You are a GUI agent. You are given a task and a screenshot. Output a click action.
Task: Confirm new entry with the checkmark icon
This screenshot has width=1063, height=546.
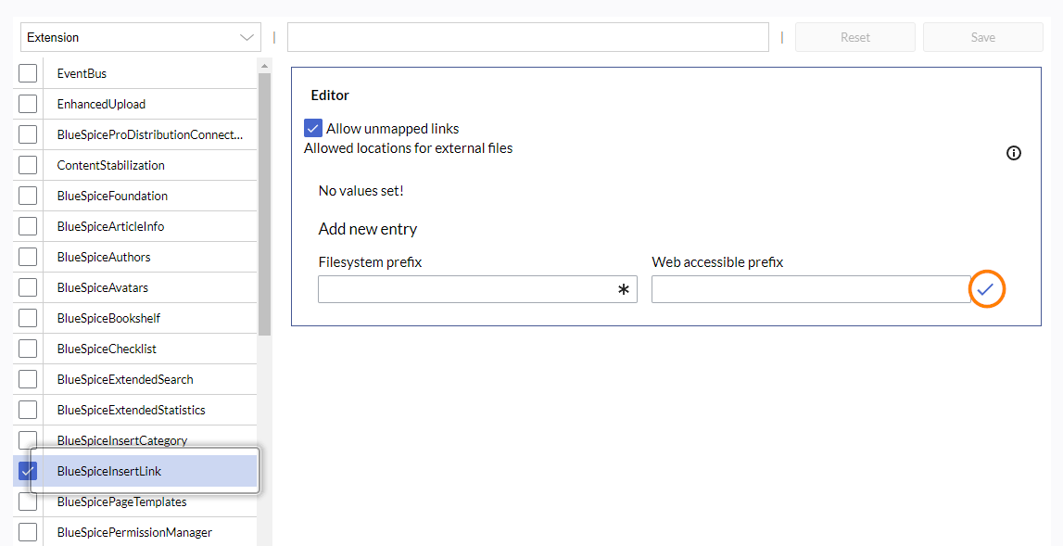click(986, 290)
